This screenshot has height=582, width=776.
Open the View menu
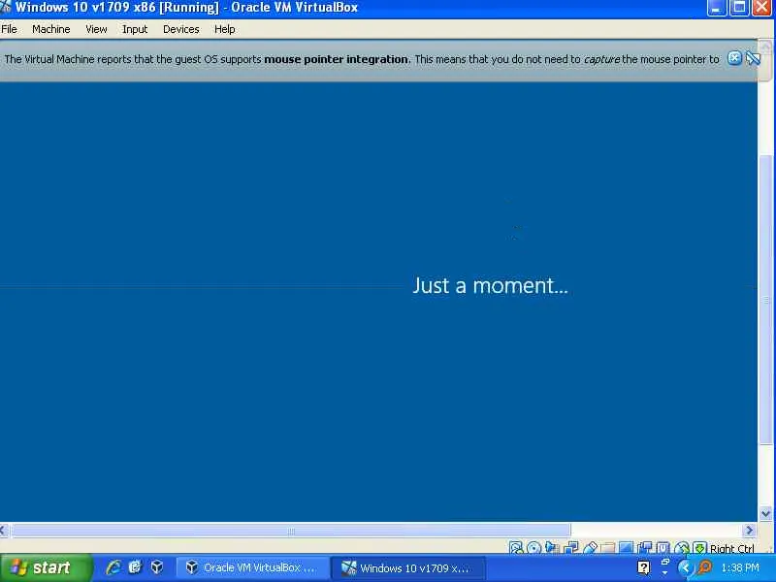pos(96,29)
